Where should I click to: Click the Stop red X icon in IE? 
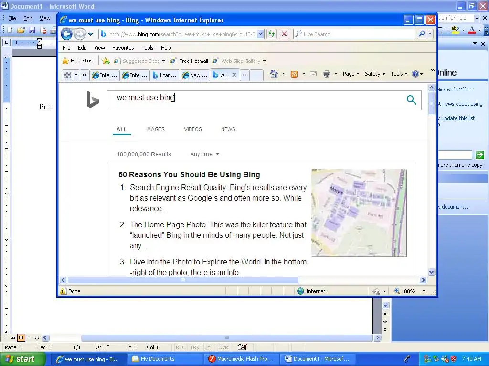pyautogui.click(x=284, y=34)
